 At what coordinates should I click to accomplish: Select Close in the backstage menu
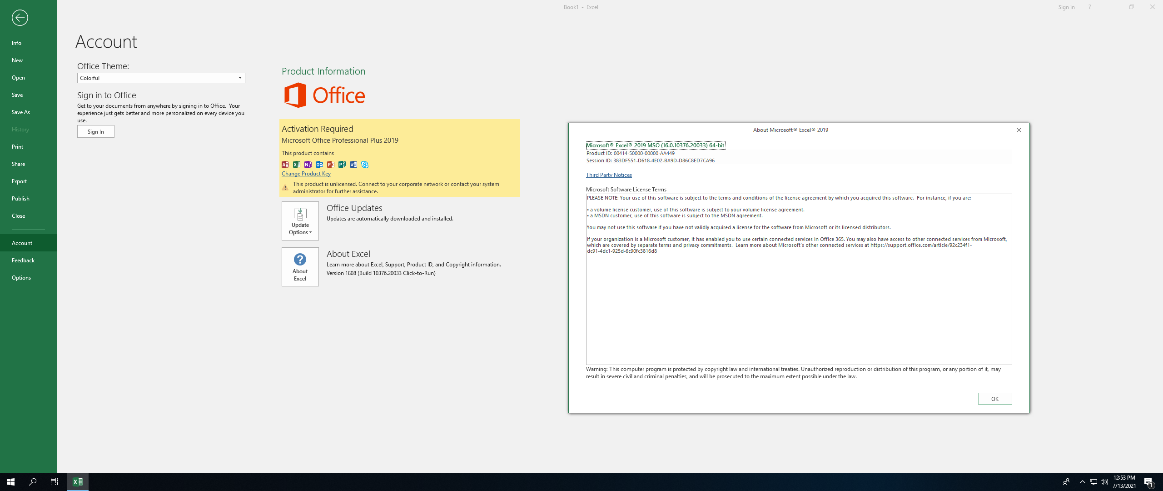tap(28, 215)
